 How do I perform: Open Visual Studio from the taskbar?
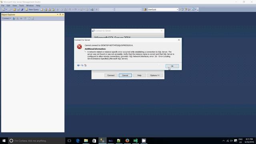click(136, 140)
